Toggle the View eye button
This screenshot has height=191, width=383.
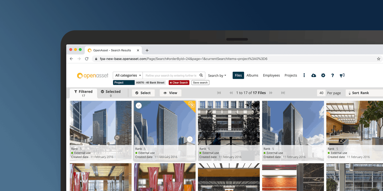170,93
